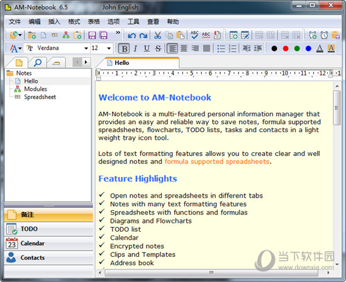346x282 pixels.
Task: Justify the text
Action: [x=206, y=48]
